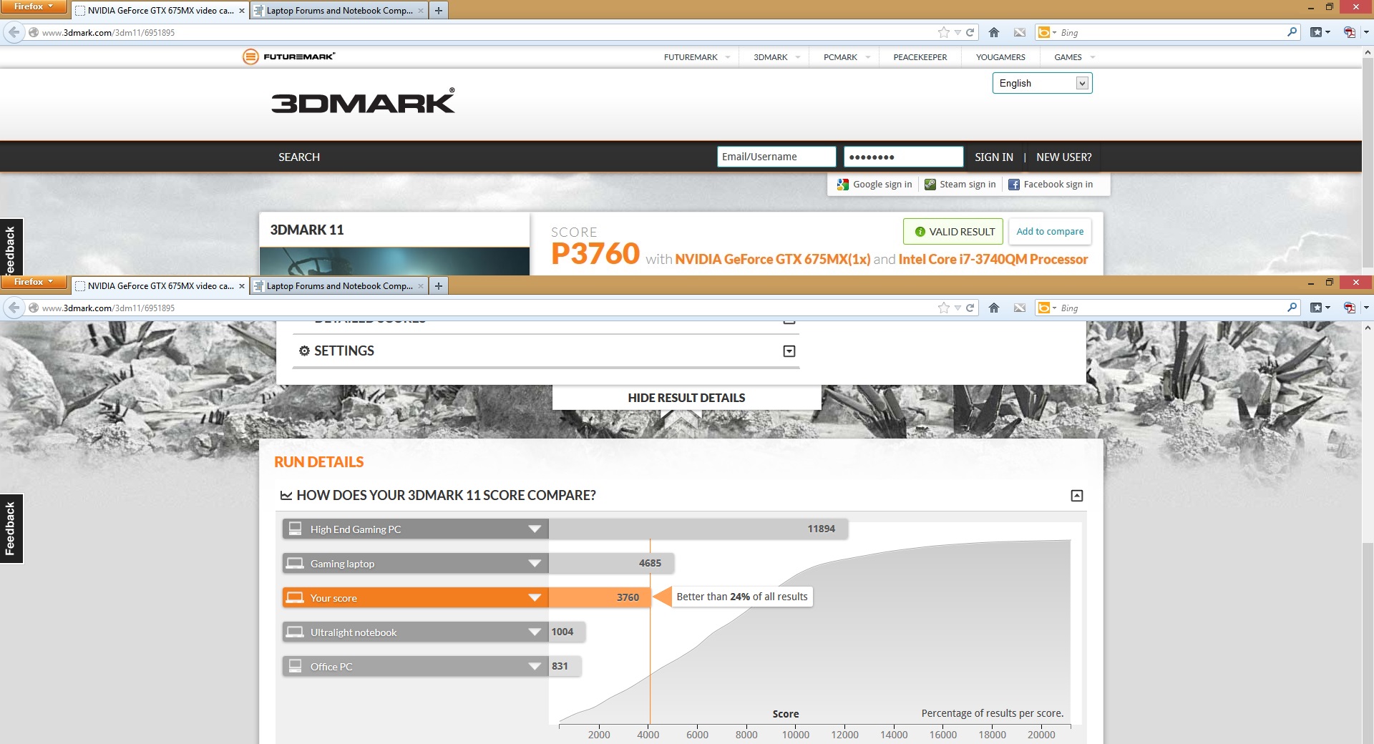Click SEARCH in dark navigation bar
The image size is (1374, 744).
[299, 157]
